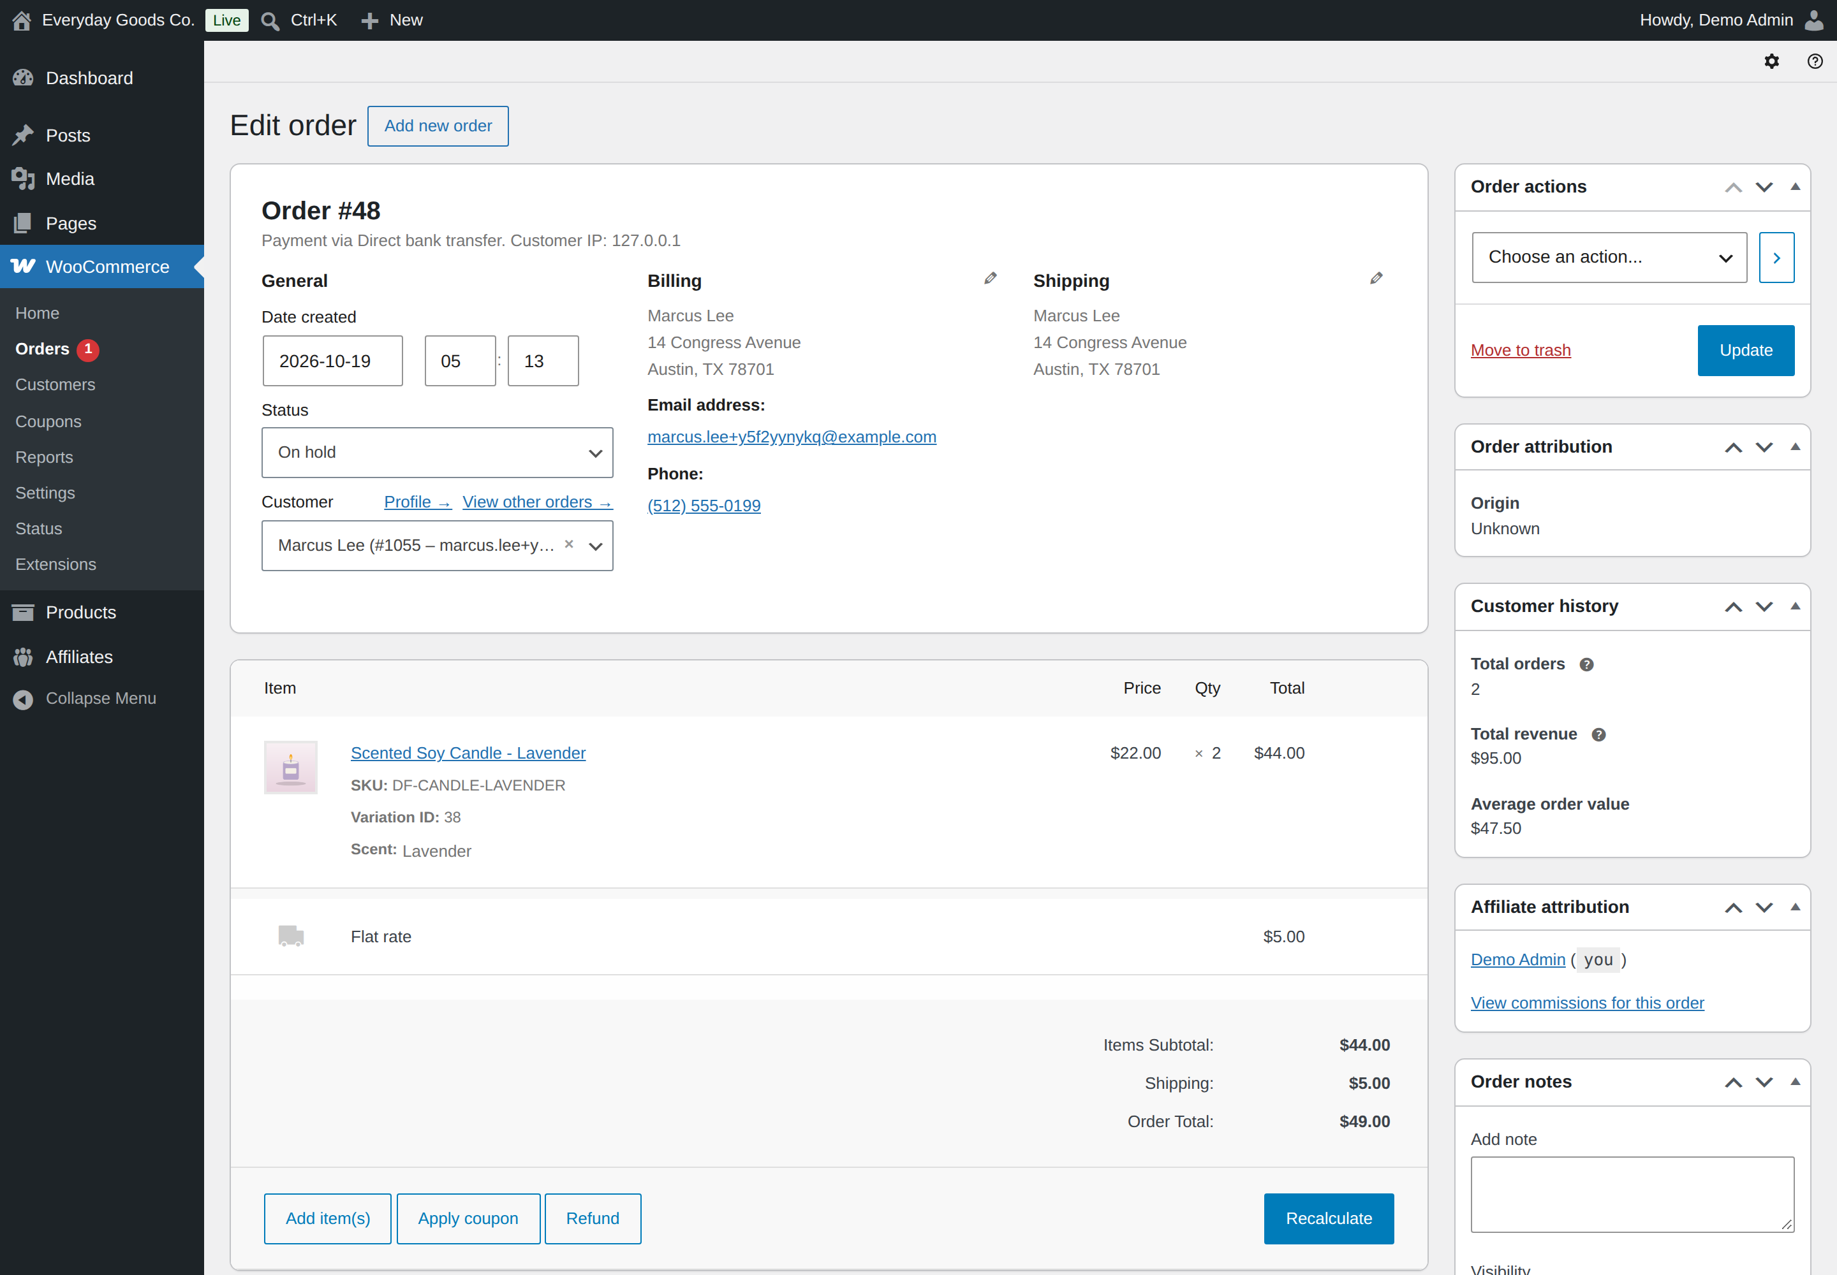
Task: Click the Total revenue help tooltip icon
Action: pyautogui.click(x=1598, y=735)
